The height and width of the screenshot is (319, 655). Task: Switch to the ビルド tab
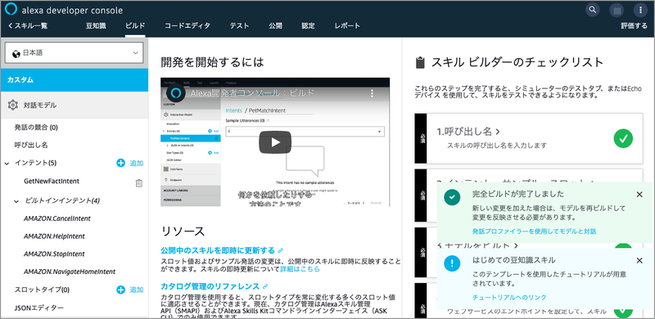click(x=135, y=26)
